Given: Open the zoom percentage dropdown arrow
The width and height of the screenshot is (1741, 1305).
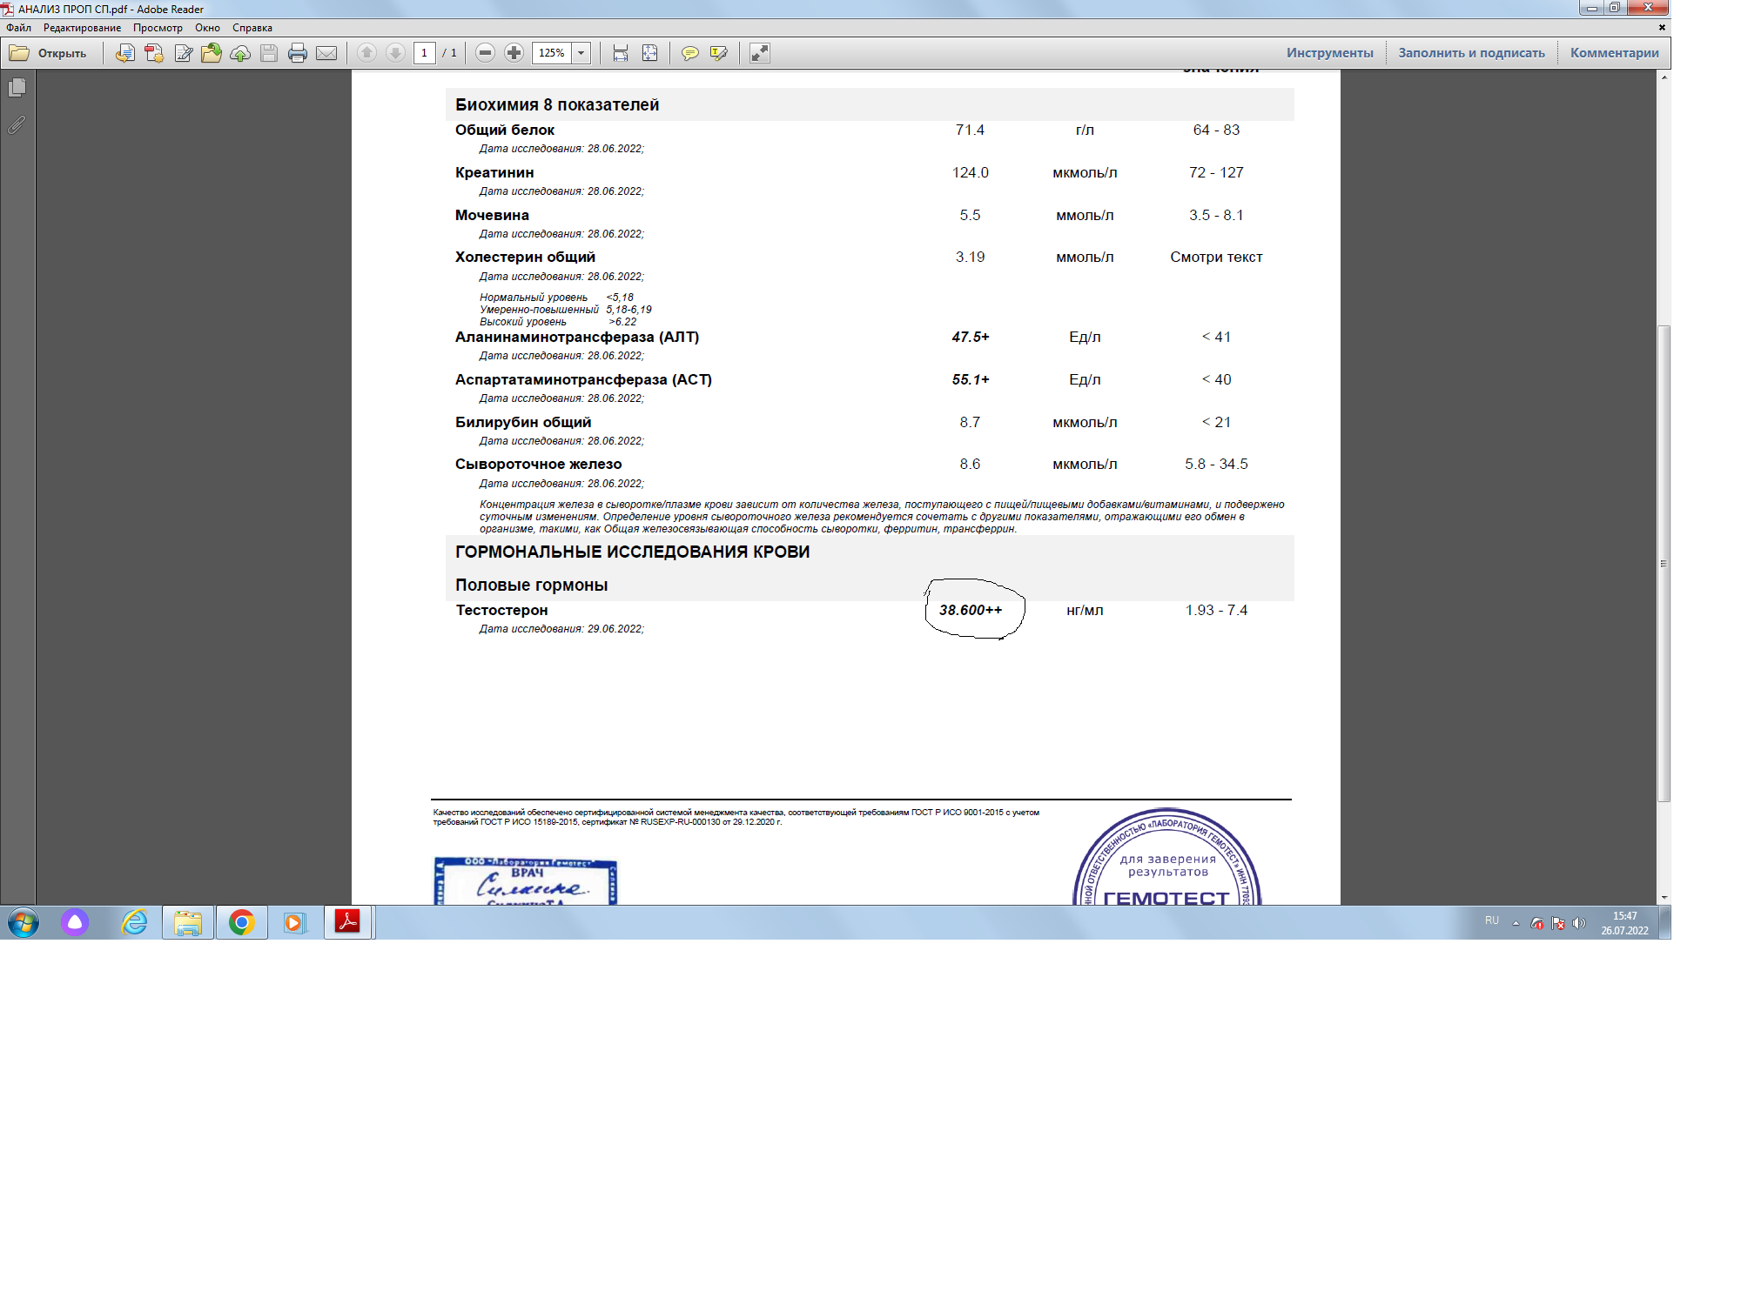Looking at the screenshot, I should 581,53.
